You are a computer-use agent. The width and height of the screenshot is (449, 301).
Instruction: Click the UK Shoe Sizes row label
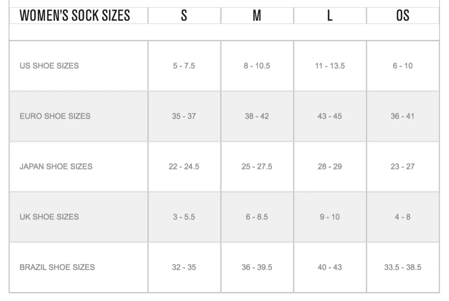pos(49,217)
